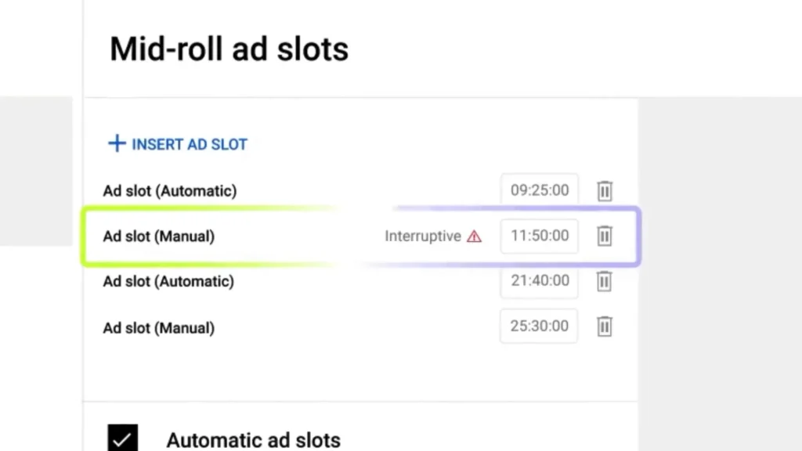The height and width of the screenshot is (451, 802).
Task: Click the Mid-roll ad slots heading
Action: (229, 49)
